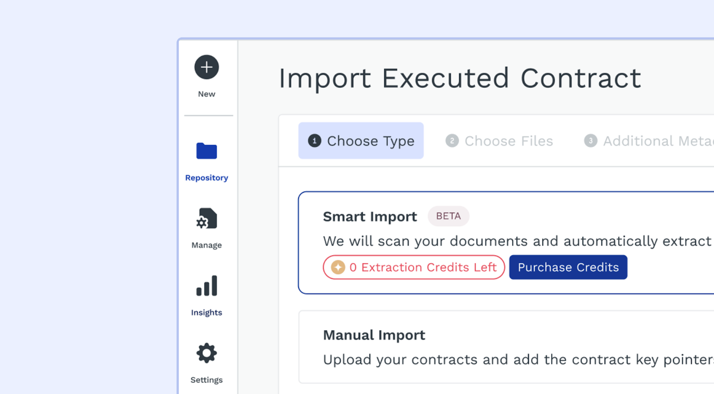Click the step 2 number badge

(452, 141)
